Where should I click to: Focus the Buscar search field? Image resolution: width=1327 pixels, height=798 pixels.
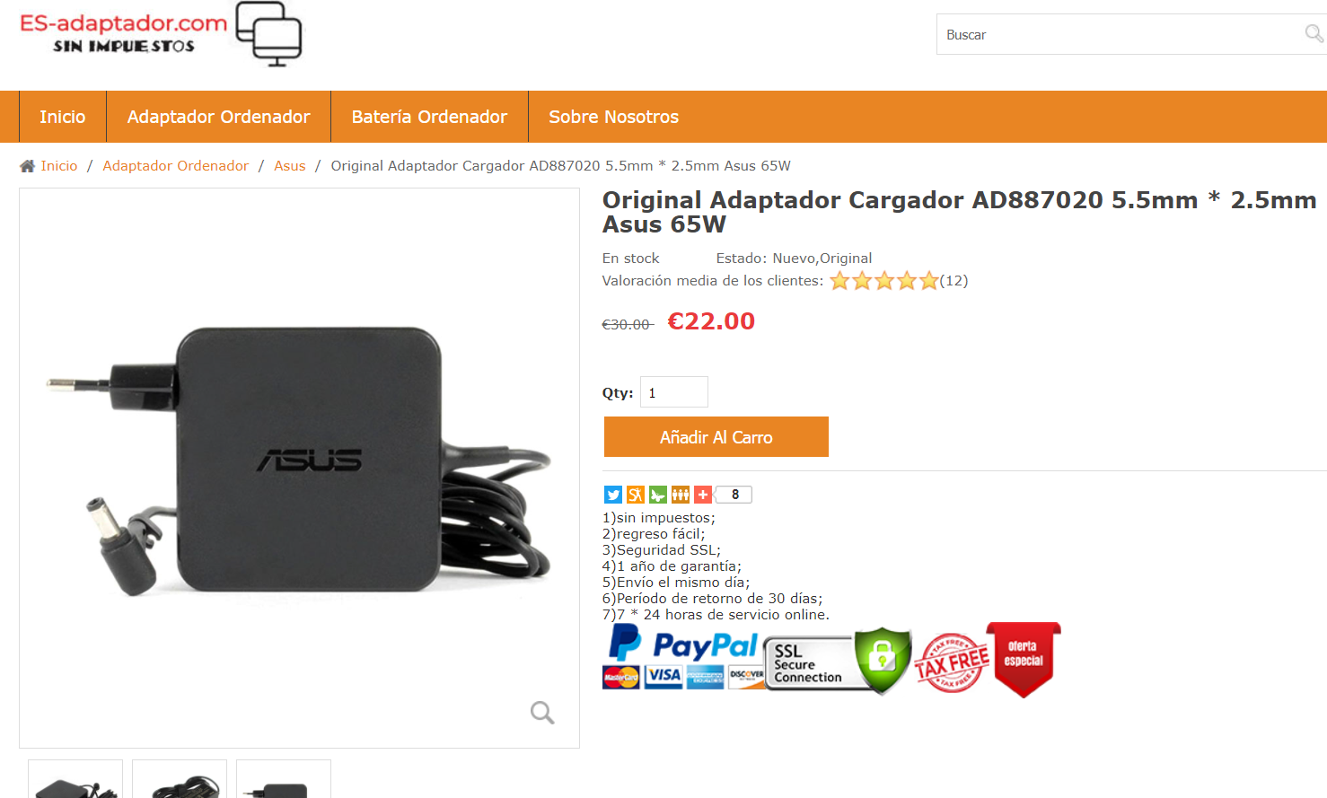click(x=1118, y=34)
